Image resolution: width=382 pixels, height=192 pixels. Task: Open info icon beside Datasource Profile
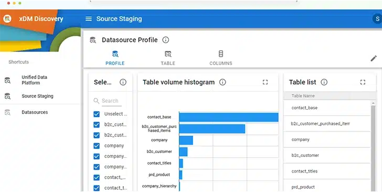point(166,40)
